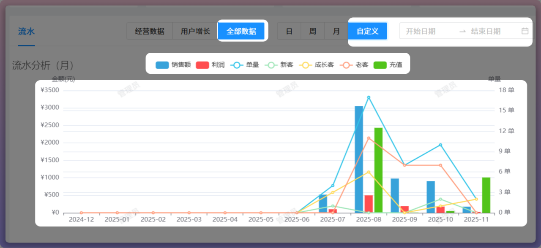Select 月 time granularity
The width and height of the screenshot is (541, 248).
click(336, 31)
